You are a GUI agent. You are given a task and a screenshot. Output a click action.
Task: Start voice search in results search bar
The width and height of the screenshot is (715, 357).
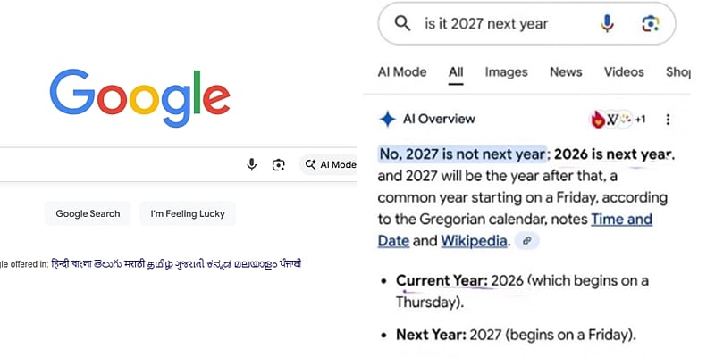pyautogui.click(x=607, y=24)
